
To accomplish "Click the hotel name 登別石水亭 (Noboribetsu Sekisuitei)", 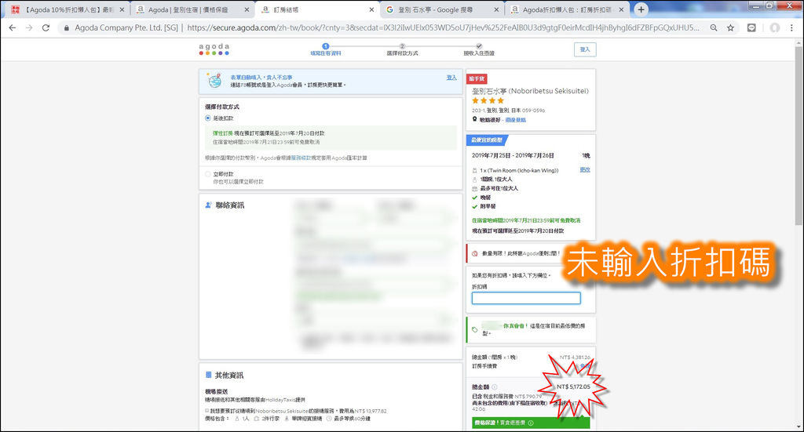I will [x=530, y=91].
